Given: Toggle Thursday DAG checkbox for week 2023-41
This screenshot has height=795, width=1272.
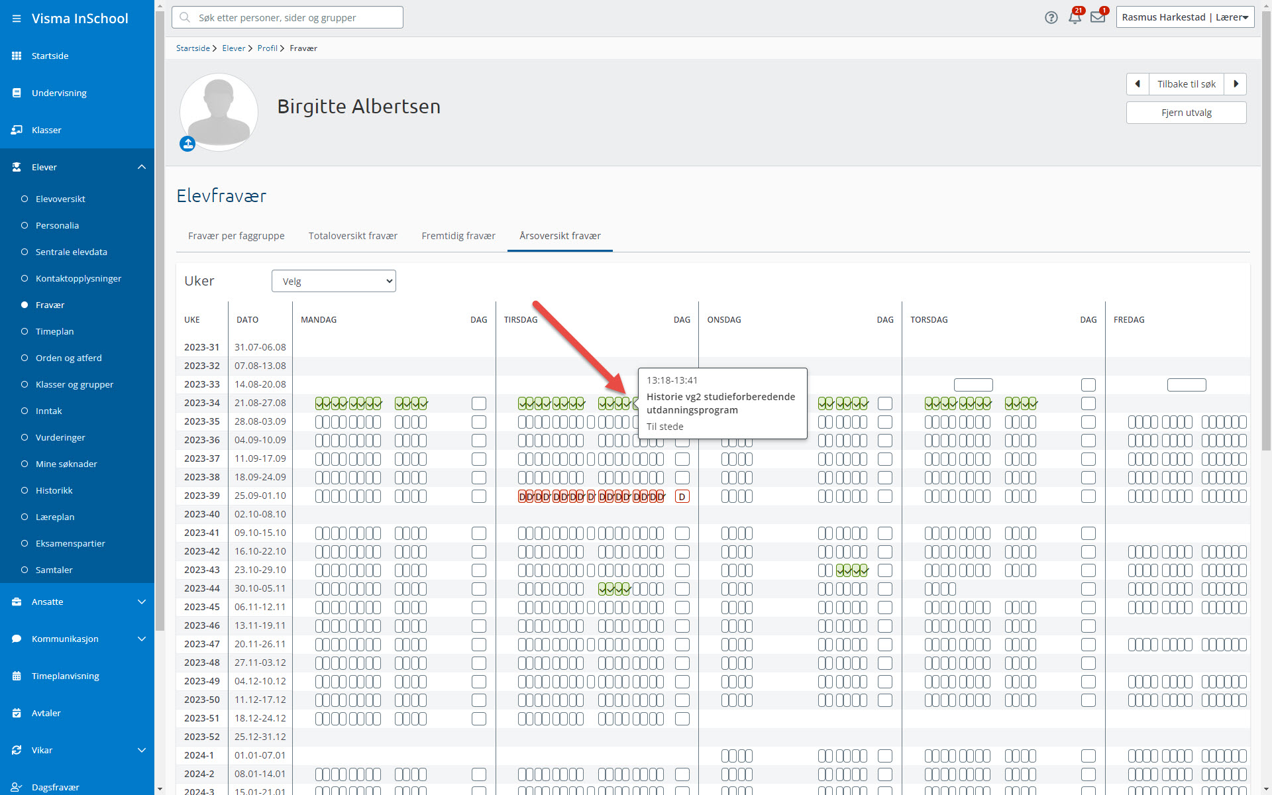Looking at the screenshot, I should [x=1088, y=533].
